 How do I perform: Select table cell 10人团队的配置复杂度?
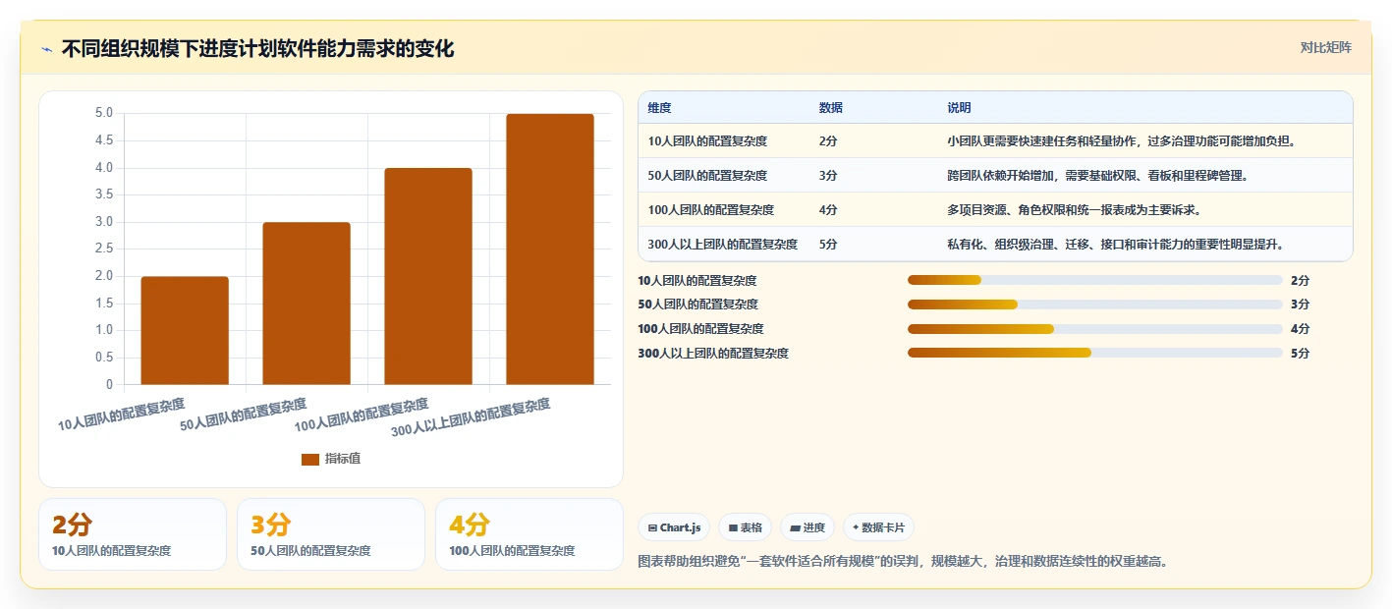[x=707, y=141]
